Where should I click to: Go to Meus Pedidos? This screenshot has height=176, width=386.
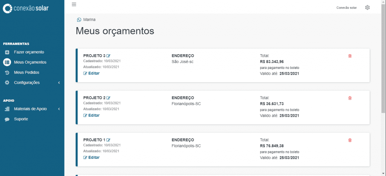tap(26, 72)
